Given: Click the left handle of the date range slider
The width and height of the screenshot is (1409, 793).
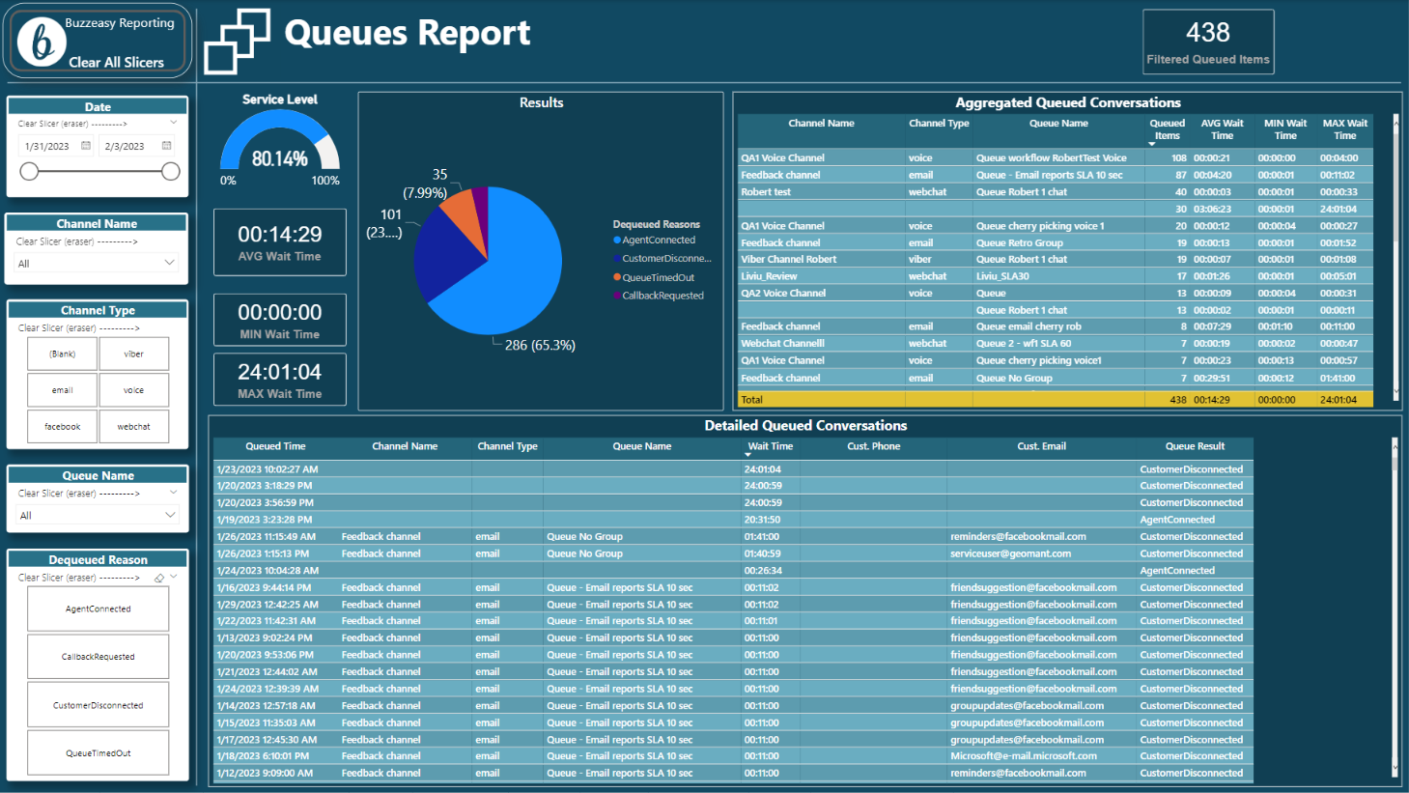Looking at the screenshot, I should point(29,170).
